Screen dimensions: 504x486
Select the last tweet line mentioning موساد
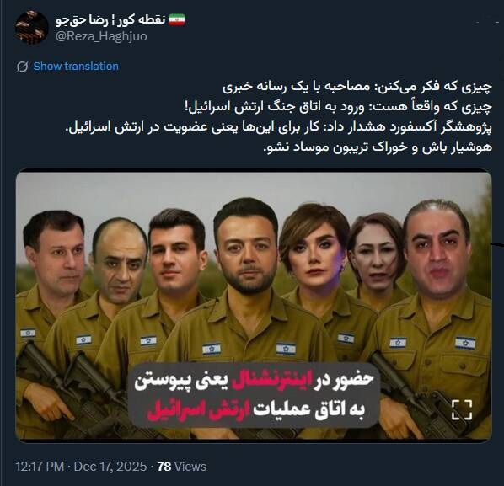click(x=378, y=147)
